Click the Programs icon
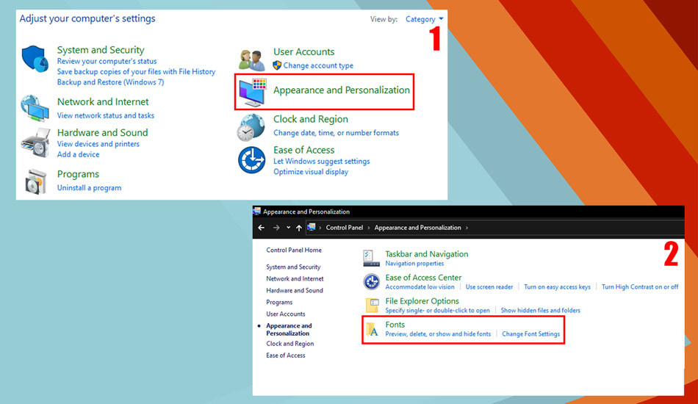Image resolution: width=698 pixels, height=404 pixels. coord(35,181)
